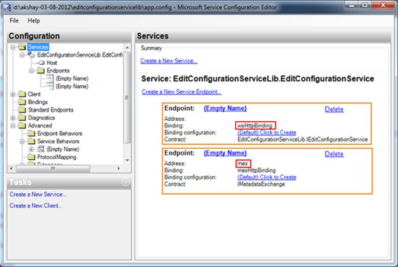Click Create a New Service Endpoint link

(181, 92)
